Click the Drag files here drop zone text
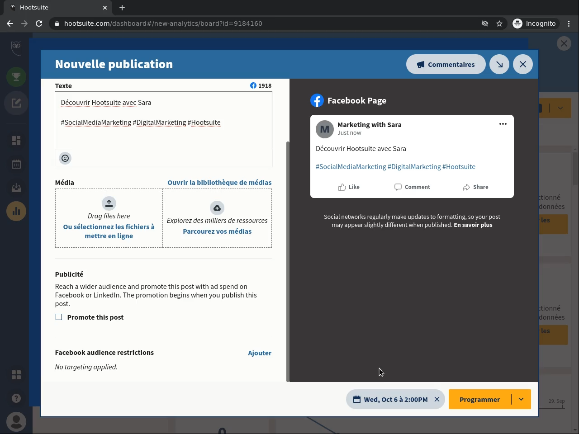This screenshot has width=579, height=434. click(109, 216)
